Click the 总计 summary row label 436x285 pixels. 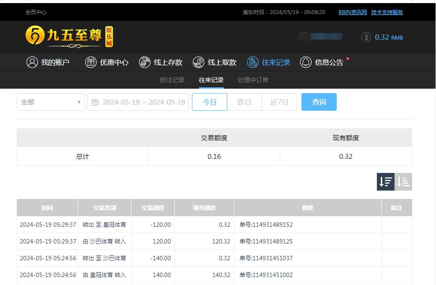click(x=83, y=156)
